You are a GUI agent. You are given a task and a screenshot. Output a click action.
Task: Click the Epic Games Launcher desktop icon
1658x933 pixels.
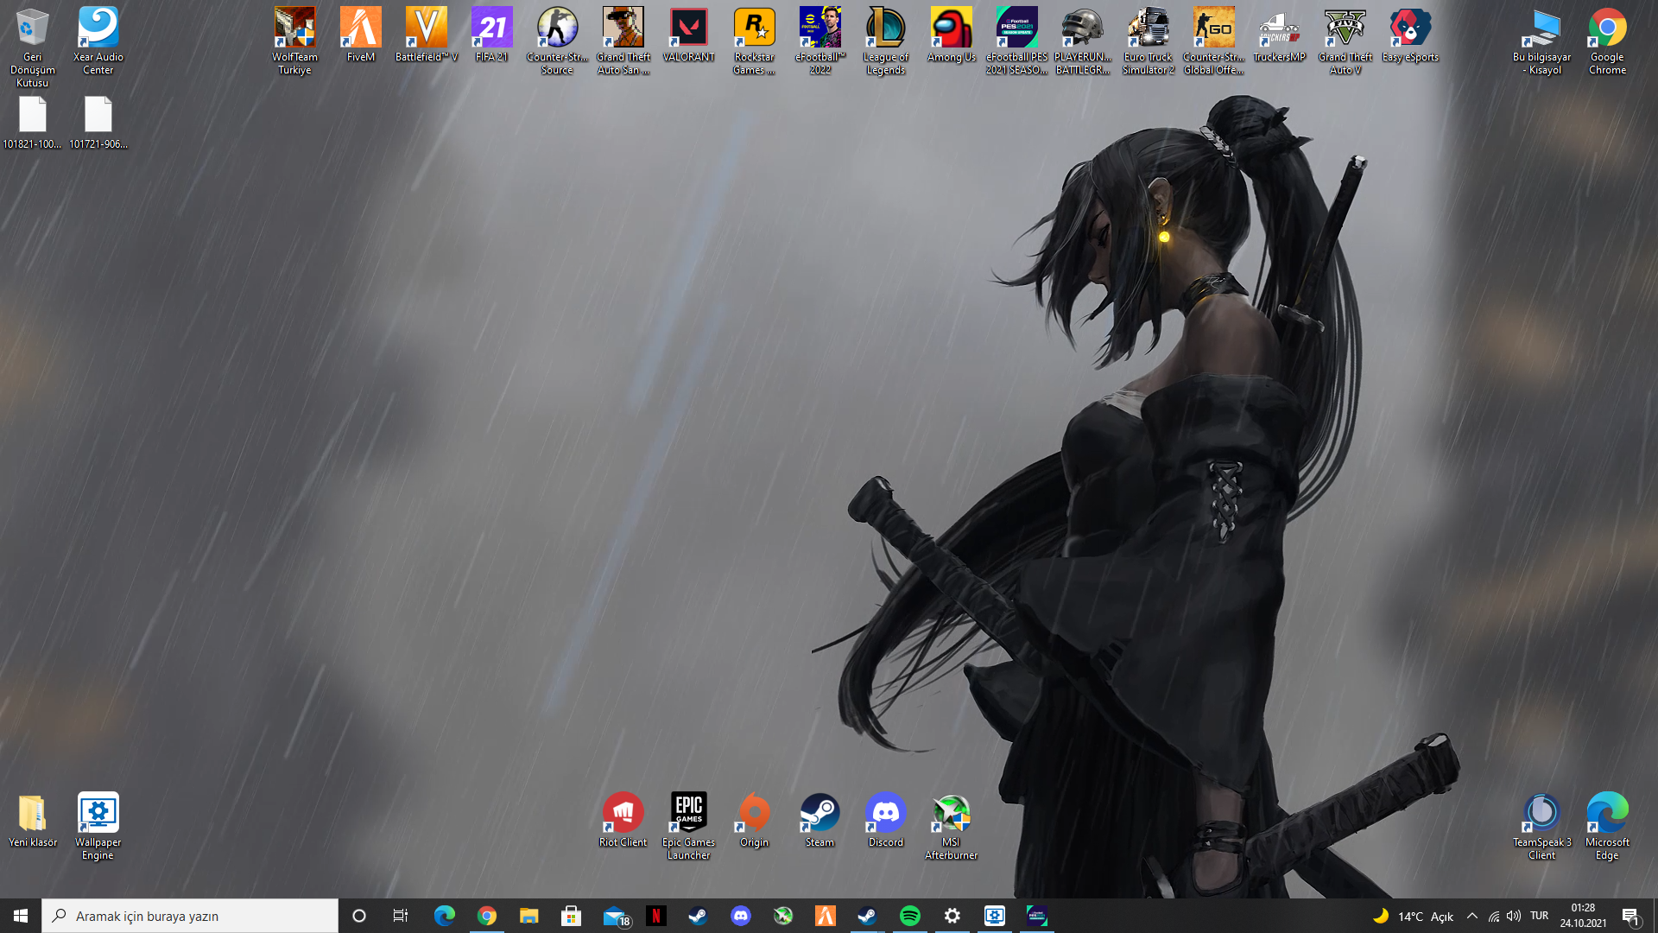pos(689,826)
